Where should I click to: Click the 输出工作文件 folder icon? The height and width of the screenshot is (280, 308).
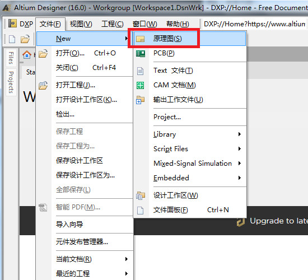(140, 100)
